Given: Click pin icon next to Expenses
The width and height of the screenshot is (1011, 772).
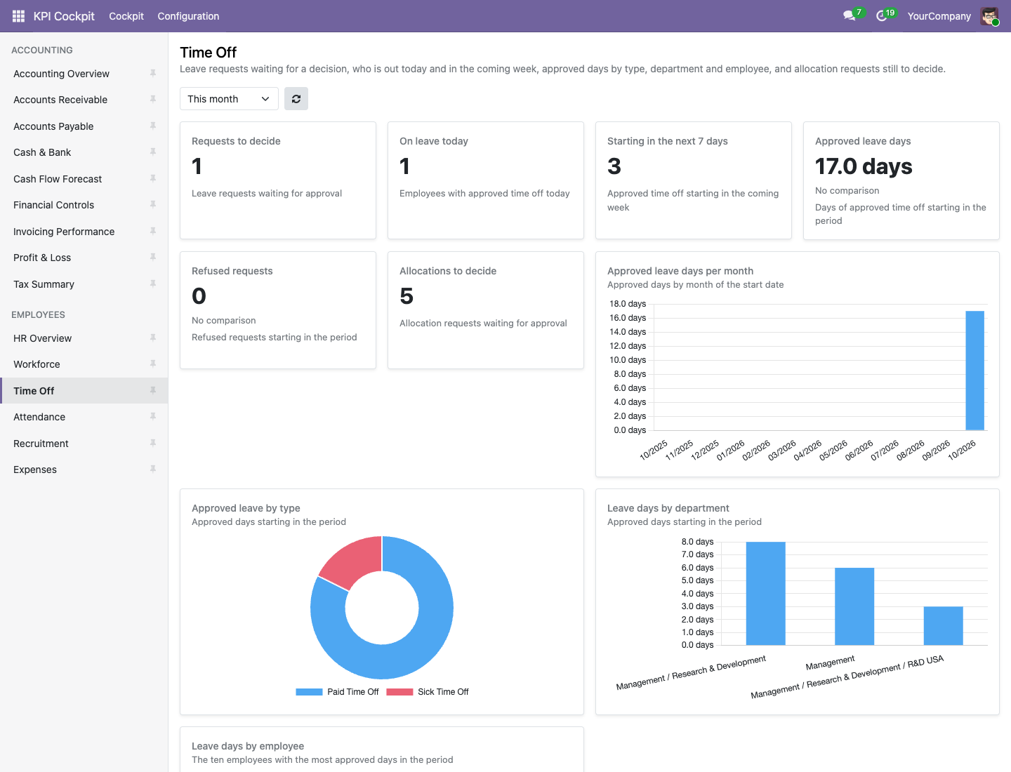Looking at the screenshot, I should pyautogui.click(x=153, y=470).
